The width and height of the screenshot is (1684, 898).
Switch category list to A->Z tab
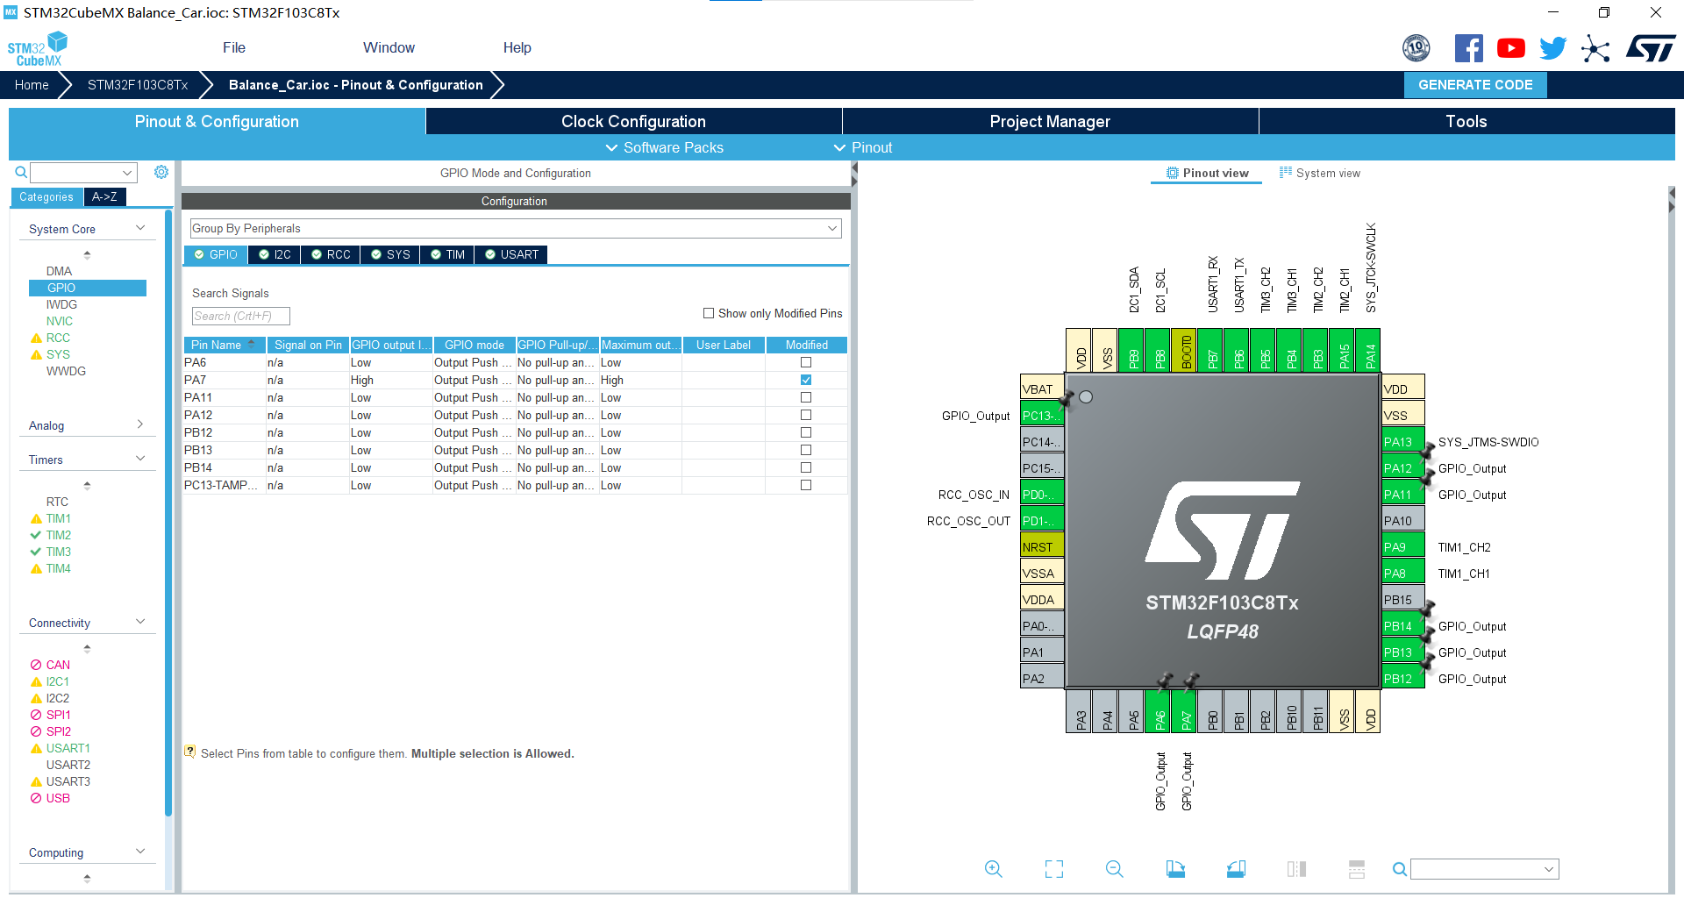coord(104,197)
